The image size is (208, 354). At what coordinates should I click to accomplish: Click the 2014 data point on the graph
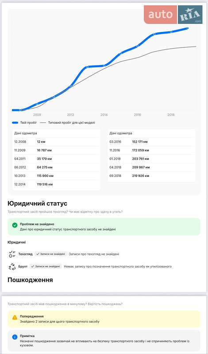(x=104, y=65)
